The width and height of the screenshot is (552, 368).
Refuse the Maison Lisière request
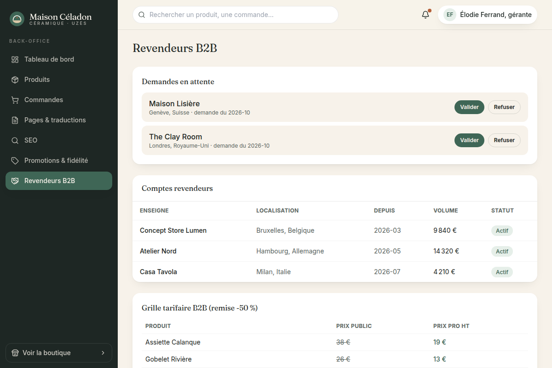coord(504,107)
